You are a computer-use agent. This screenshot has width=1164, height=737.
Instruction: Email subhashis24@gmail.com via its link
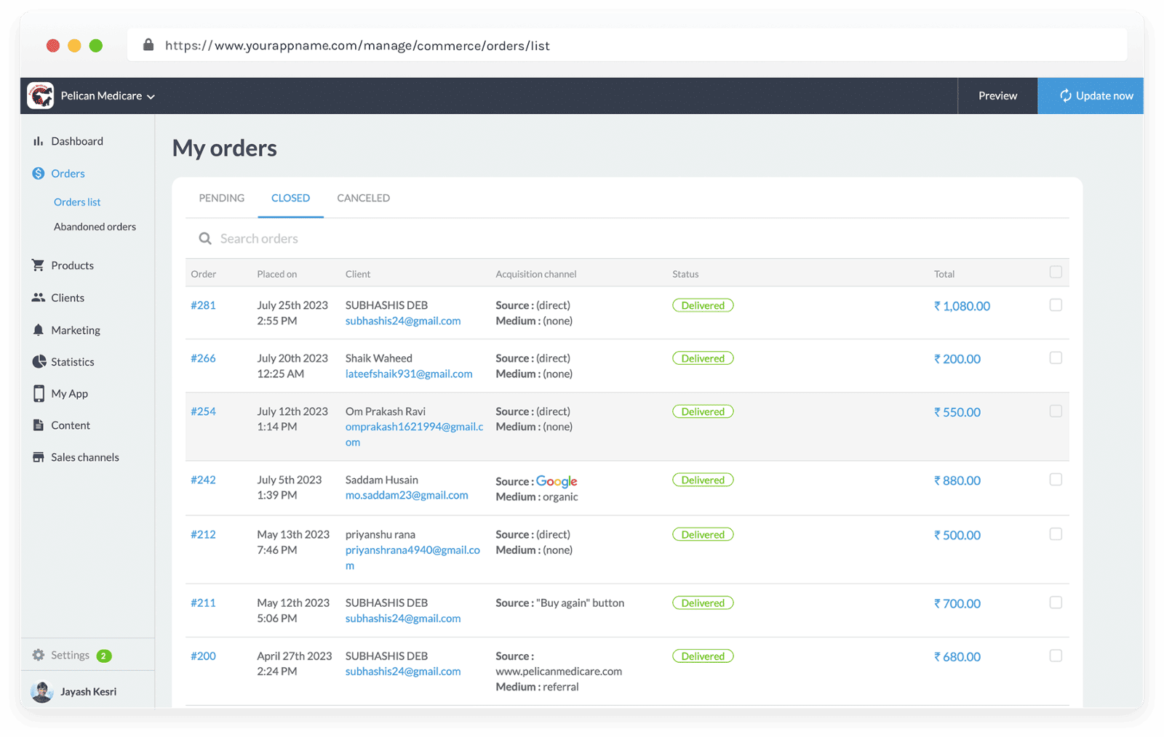coord(402,321)
